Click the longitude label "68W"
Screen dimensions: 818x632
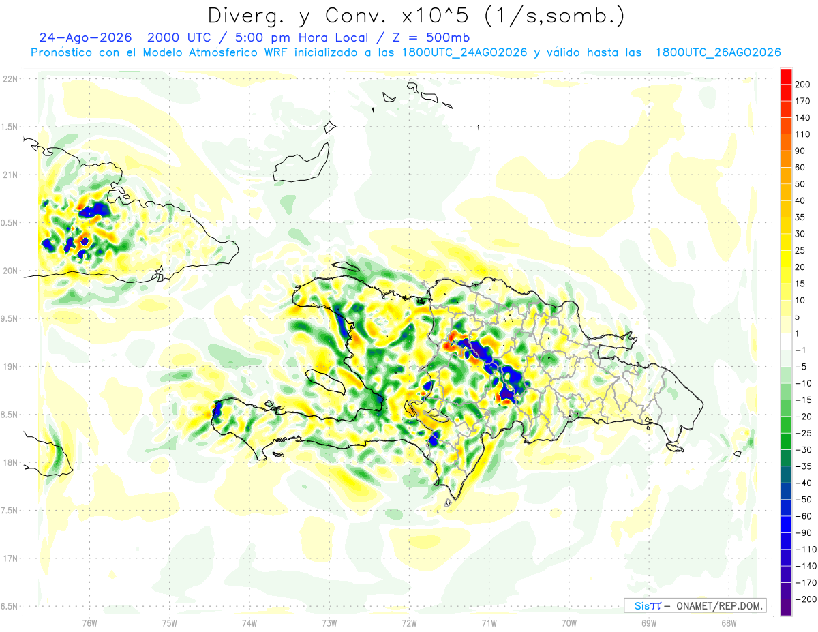point(728,623)
